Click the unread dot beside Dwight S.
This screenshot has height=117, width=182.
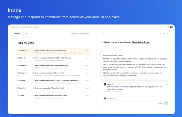(x=17, y=66)
